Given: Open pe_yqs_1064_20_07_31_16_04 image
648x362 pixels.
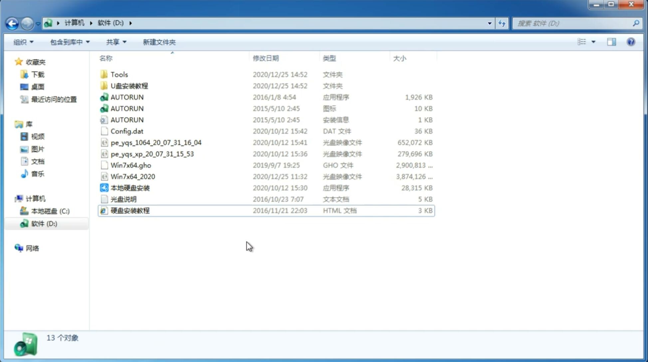Looking at the screenshot, I should pyautogui.click(x=156, y=142).
